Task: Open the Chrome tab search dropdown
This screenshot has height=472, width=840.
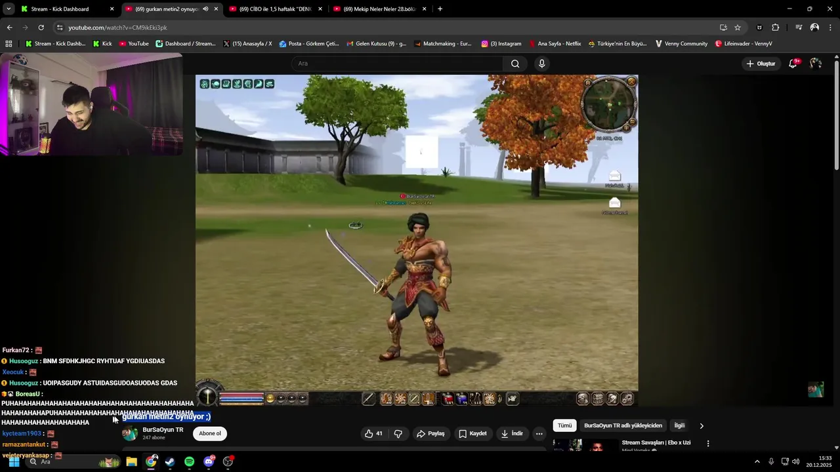Action: [x=8, y=9]
